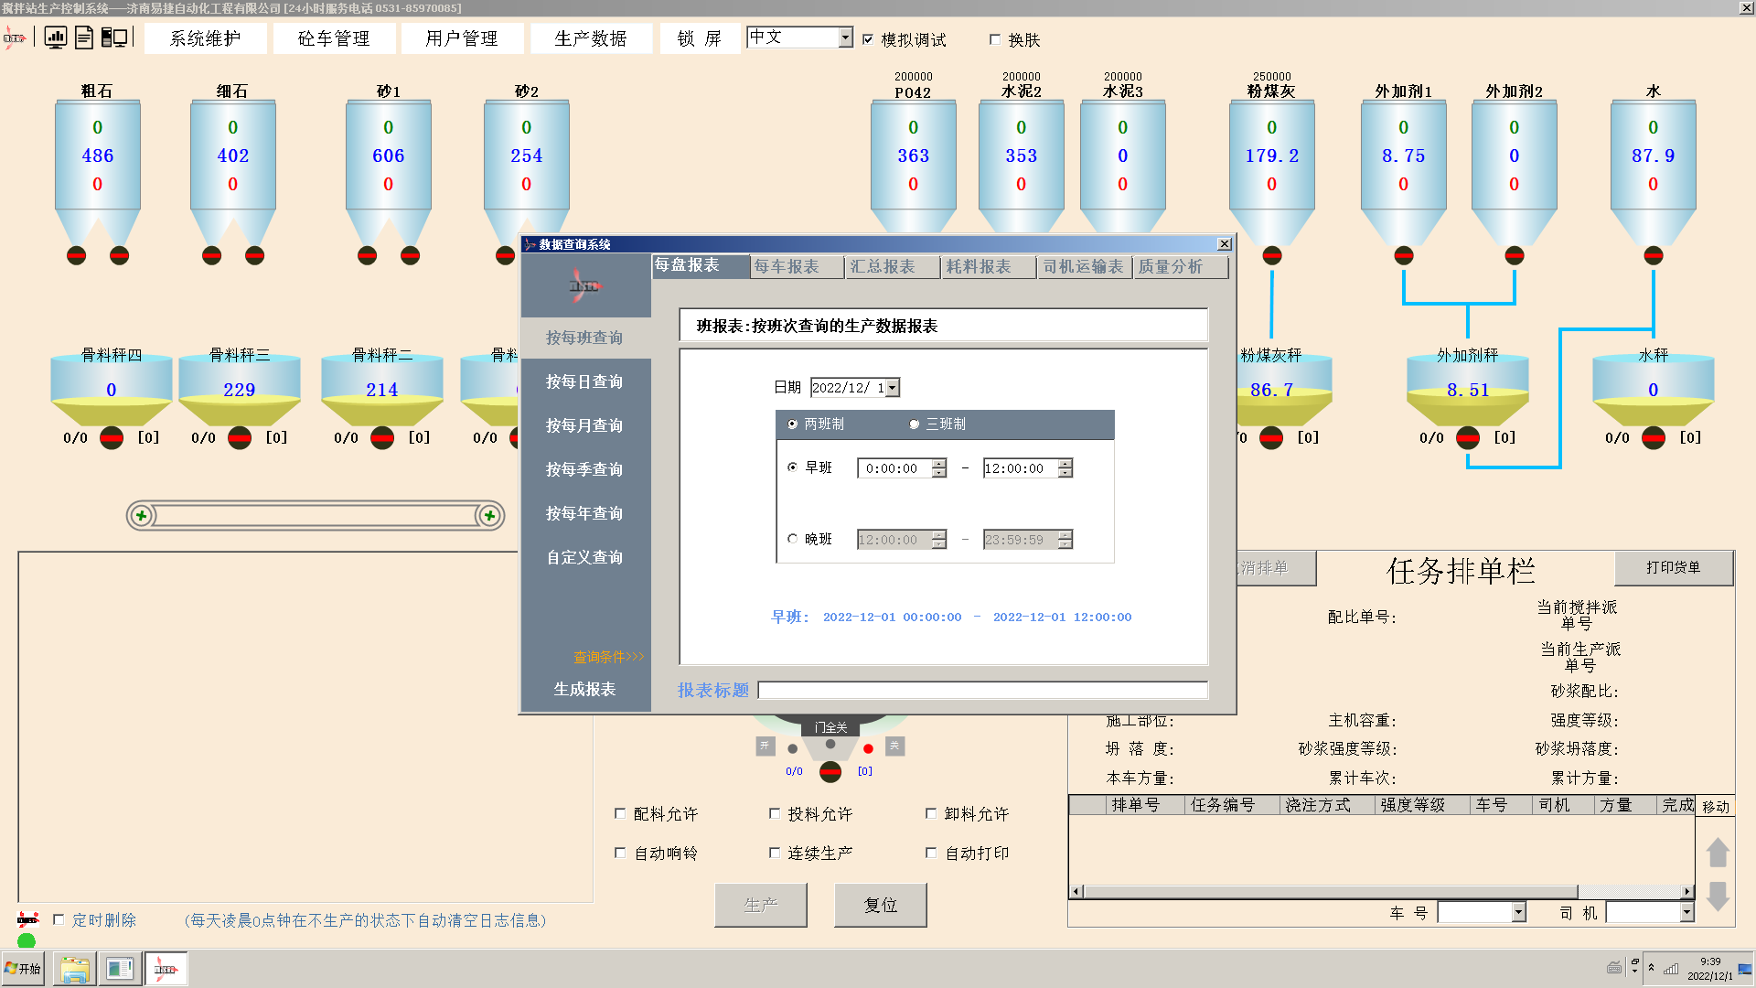Open the 车号 combo box
This screenshot has width=1756, height=988.
tap(1518, 912)
